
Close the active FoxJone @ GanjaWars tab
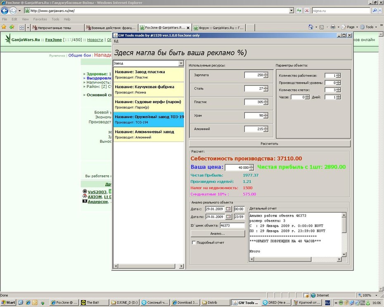pos(188,28)
